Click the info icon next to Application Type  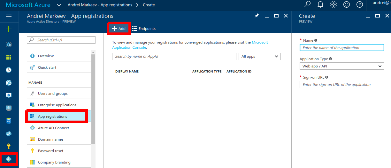click(x=330, y=59)
